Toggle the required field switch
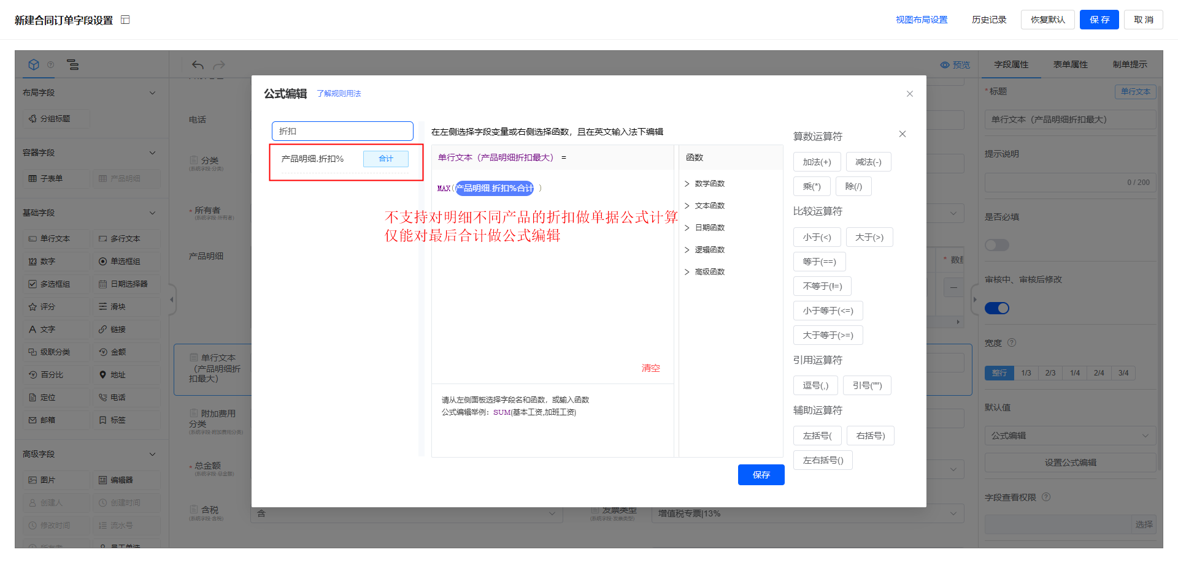This screenshot has width=1178, height=563. pyautogui.click(x=996, y=245)
